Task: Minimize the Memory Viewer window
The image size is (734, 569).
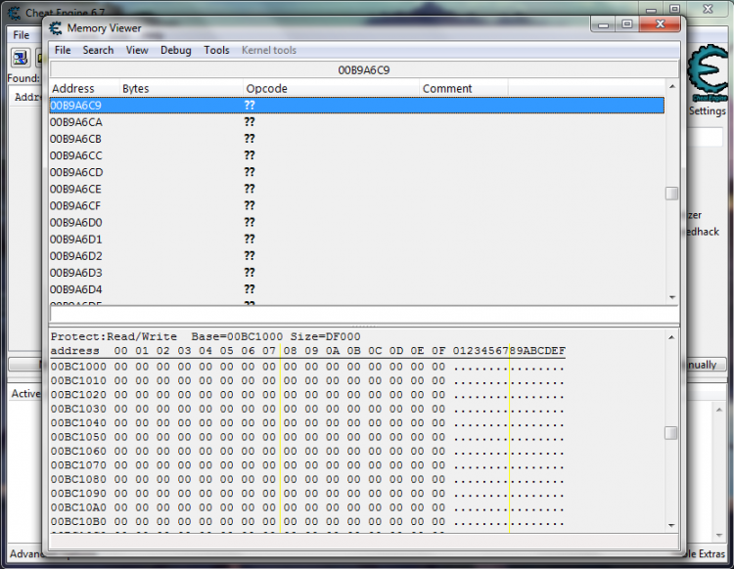Action: pyautogui.click(x=604, y=23)
